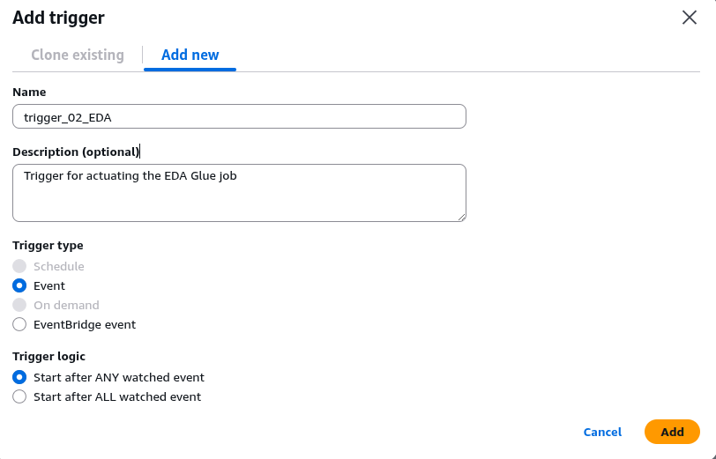
Task: Focus the Description text area
Action: (238, 192)
